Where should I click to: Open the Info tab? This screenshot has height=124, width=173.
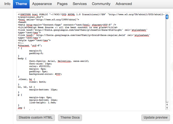7,4
